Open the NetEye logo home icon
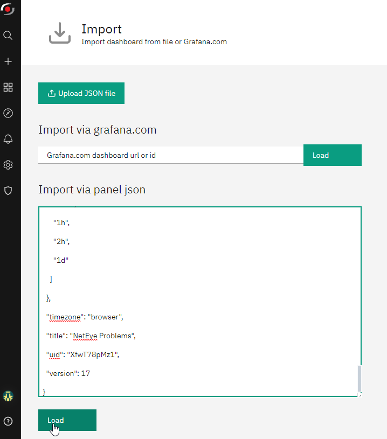The height and width of the screenshot is (439, 387). pyautogui.click(x=8, y=9)
